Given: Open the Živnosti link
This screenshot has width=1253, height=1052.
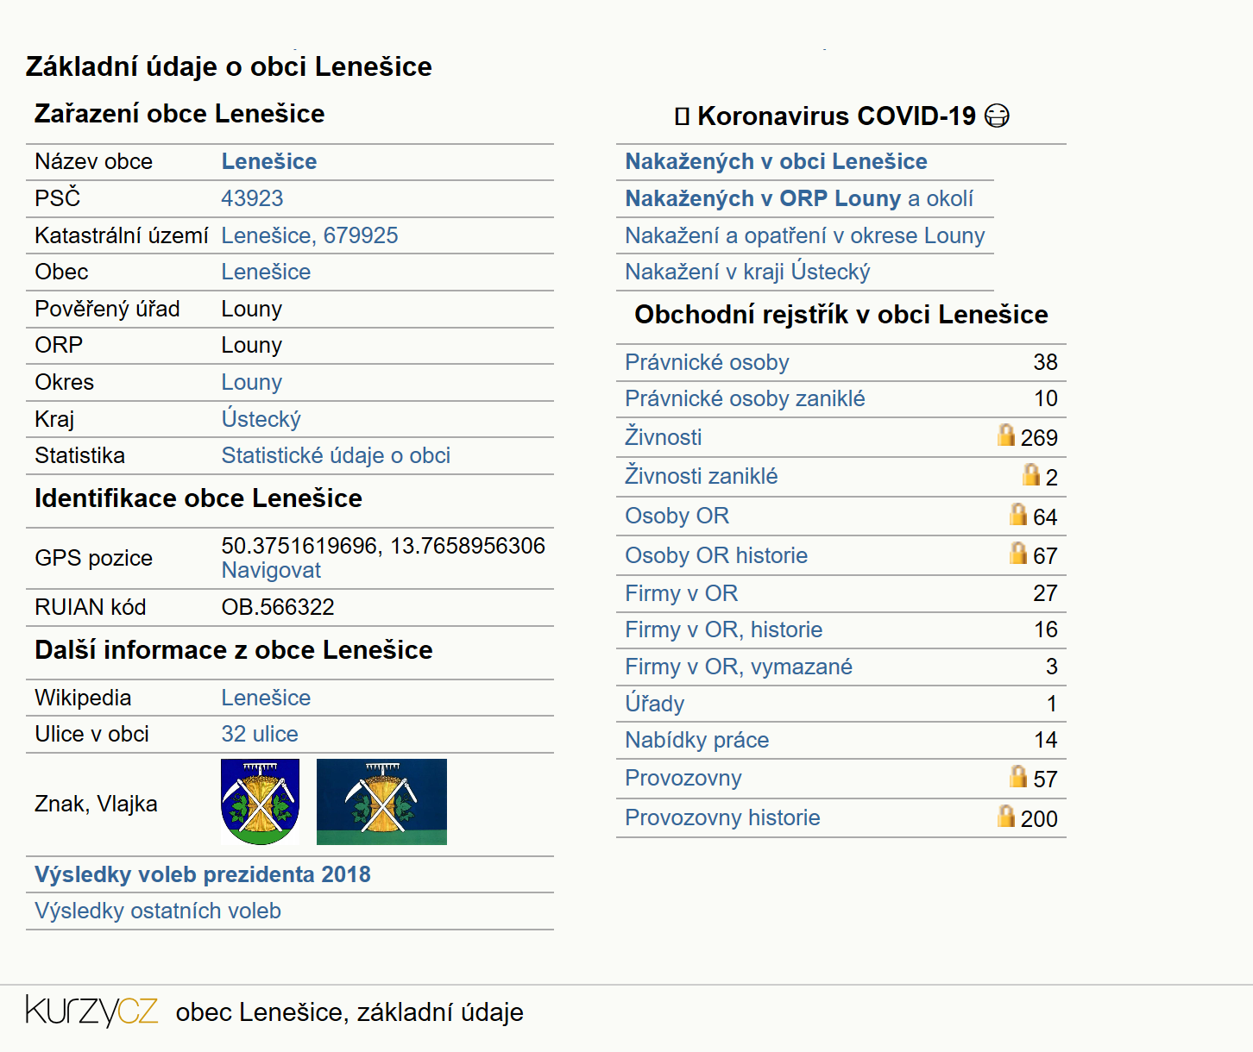Looking at the screenshot, I should (664, 436).
